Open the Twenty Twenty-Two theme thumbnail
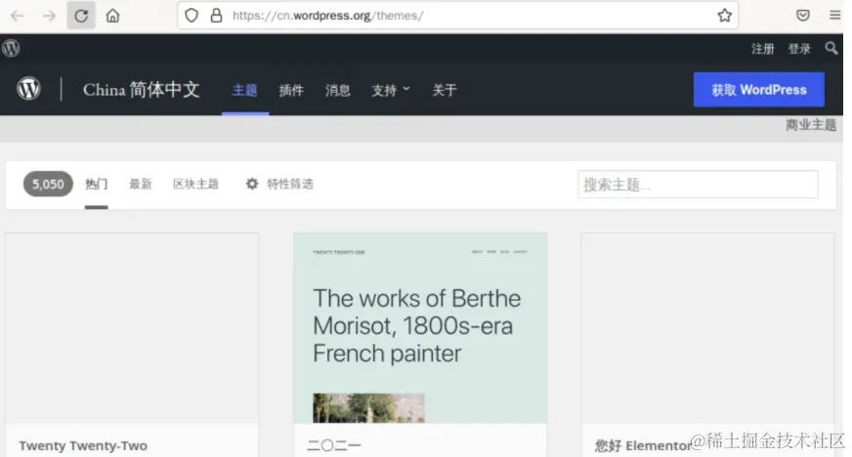852x457 pixels. (x=132, y=328)
